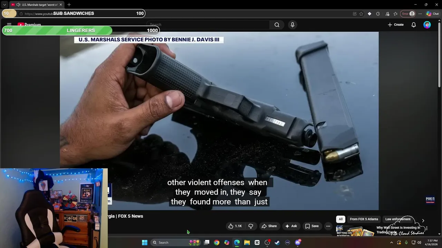Open Betting on Pokemon video thumbnail
The width and height of the screenshot is (442, 248).
[355, 231]
